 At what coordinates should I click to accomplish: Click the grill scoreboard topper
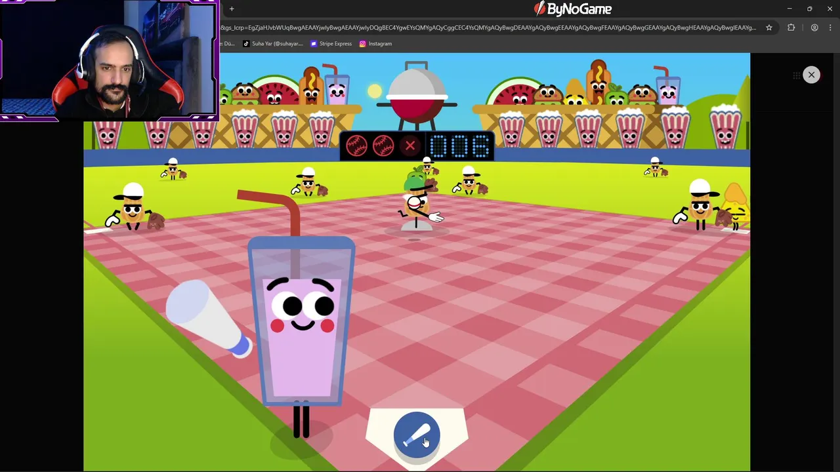pyautogui.click(x=417, y=97)
